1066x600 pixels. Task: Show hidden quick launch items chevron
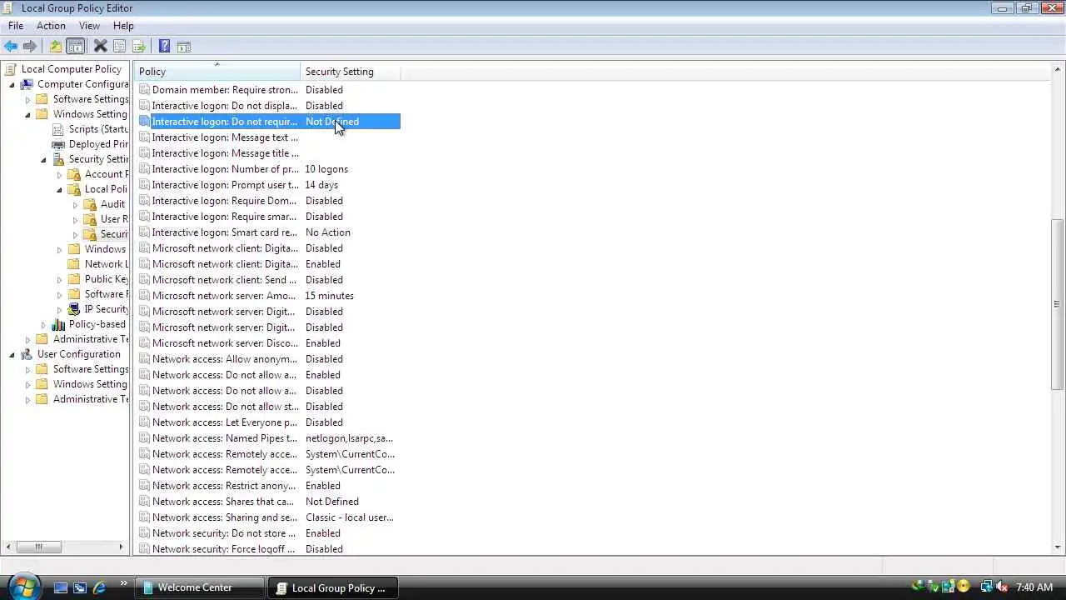pyautogui.click(x=124, y=583)
